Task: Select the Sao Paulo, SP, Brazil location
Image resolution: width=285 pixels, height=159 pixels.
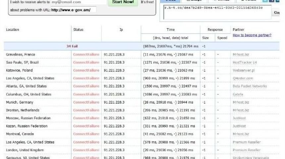Action: tap(22, 63)
